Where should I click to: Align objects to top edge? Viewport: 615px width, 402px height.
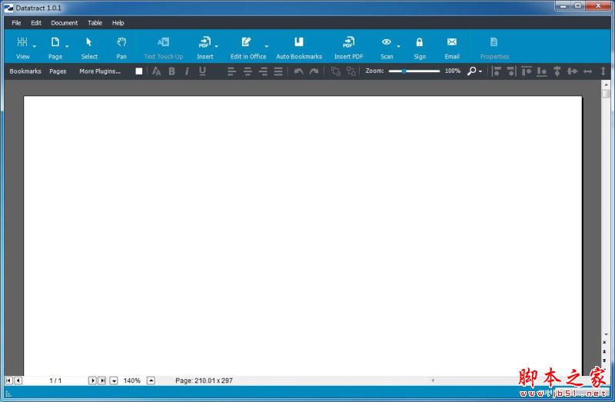pos(527,71)
